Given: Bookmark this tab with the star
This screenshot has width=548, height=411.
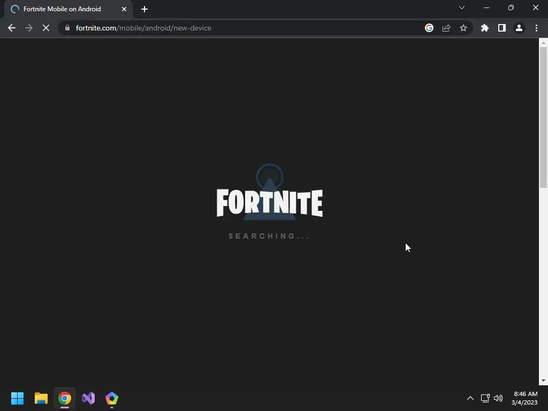Looking at the screenshot, I should click(463, 28).
